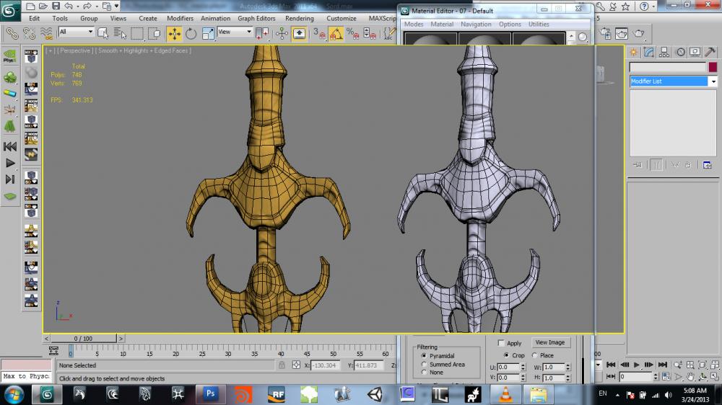Screen dimensions: 722x405
Task: Open the View reference coordinate dropdown
Action: tap(235, 32)
